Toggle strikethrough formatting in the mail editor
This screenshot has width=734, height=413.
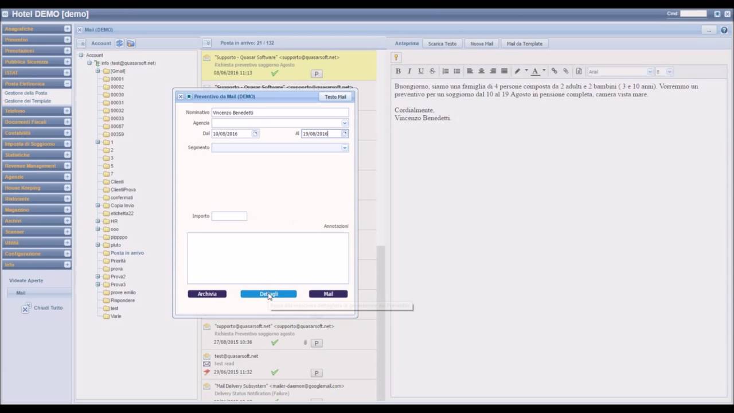[x=432, y=71]
